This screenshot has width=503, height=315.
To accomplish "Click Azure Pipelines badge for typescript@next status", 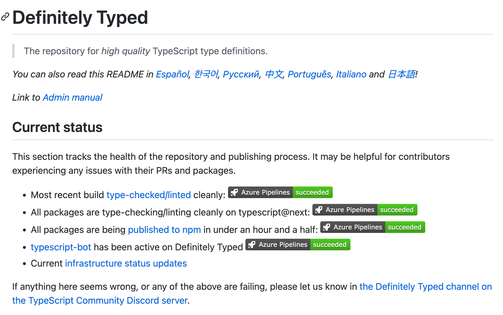I will pos(364,210).
